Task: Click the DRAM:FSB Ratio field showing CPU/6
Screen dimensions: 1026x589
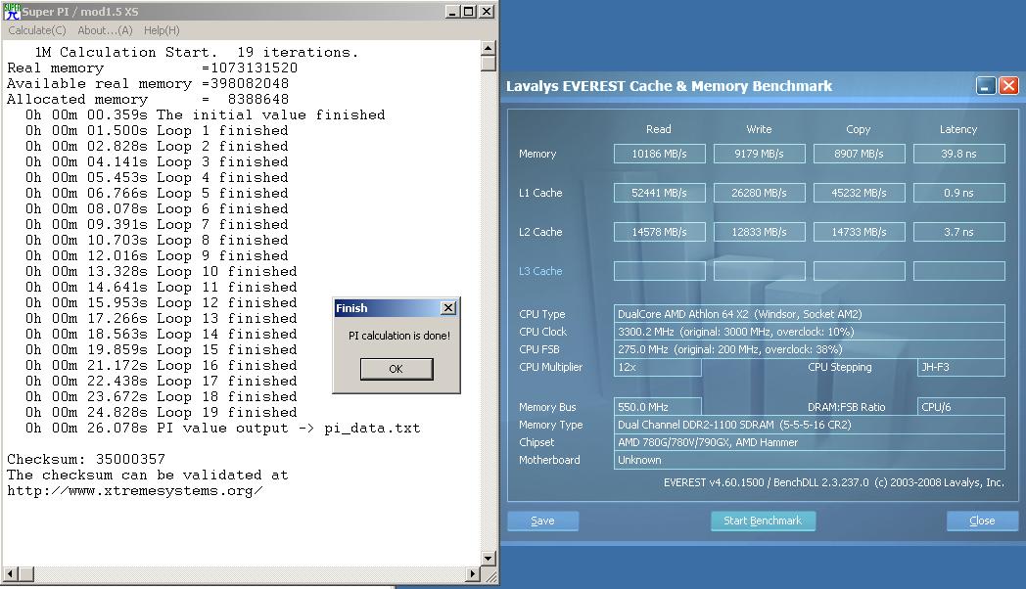Action: point(961,407)
